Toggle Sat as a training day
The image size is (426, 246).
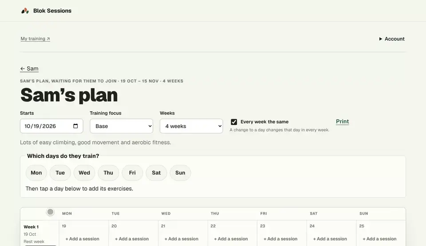pos(156,173)
